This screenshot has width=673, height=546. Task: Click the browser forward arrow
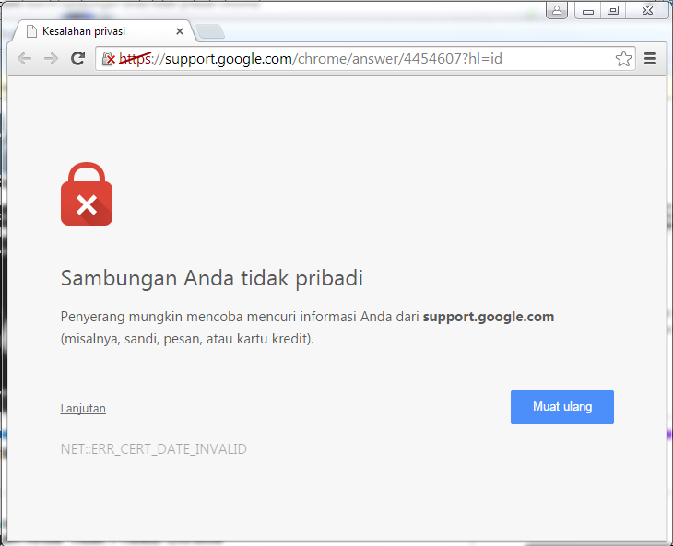point(51,58)
